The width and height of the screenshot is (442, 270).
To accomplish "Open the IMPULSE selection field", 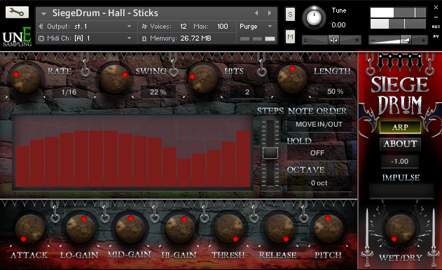I will 401,191.
